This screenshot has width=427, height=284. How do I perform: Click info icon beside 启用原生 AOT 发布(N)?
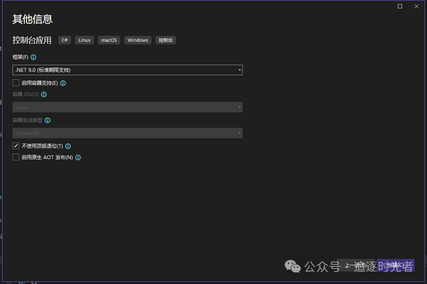point(78,157)
